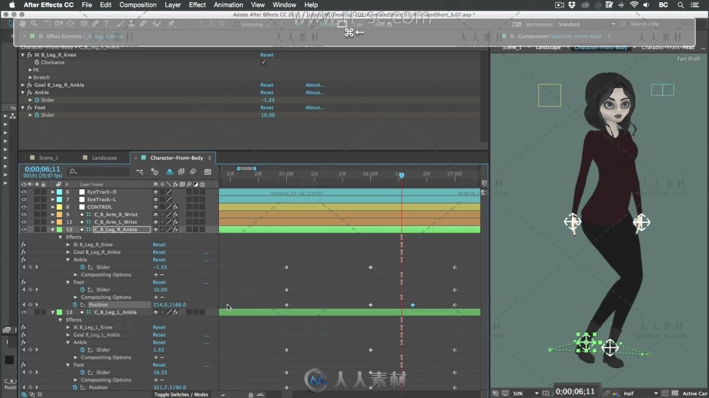Go to previous keyframe for Position row
Image resolution: width=709 pixels, height=398 pixels.
pyautogui.click(x=23, y=305)
